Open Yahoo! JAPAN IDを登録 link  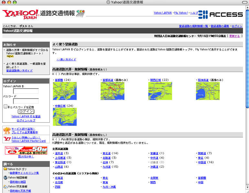26,116
